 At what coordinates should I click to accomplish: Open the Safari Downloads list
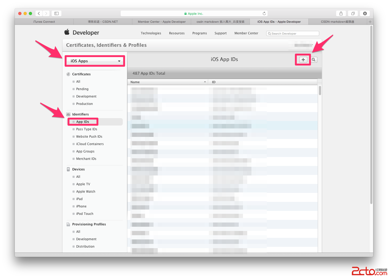365,13
